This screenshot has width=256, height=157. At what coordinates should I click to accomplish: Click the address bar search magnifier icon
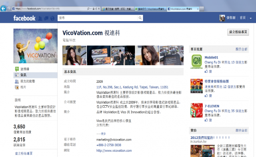point(88,9)
